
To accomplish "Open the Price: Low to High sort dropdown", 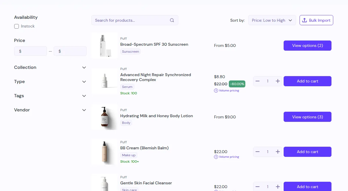I will 272,20.
